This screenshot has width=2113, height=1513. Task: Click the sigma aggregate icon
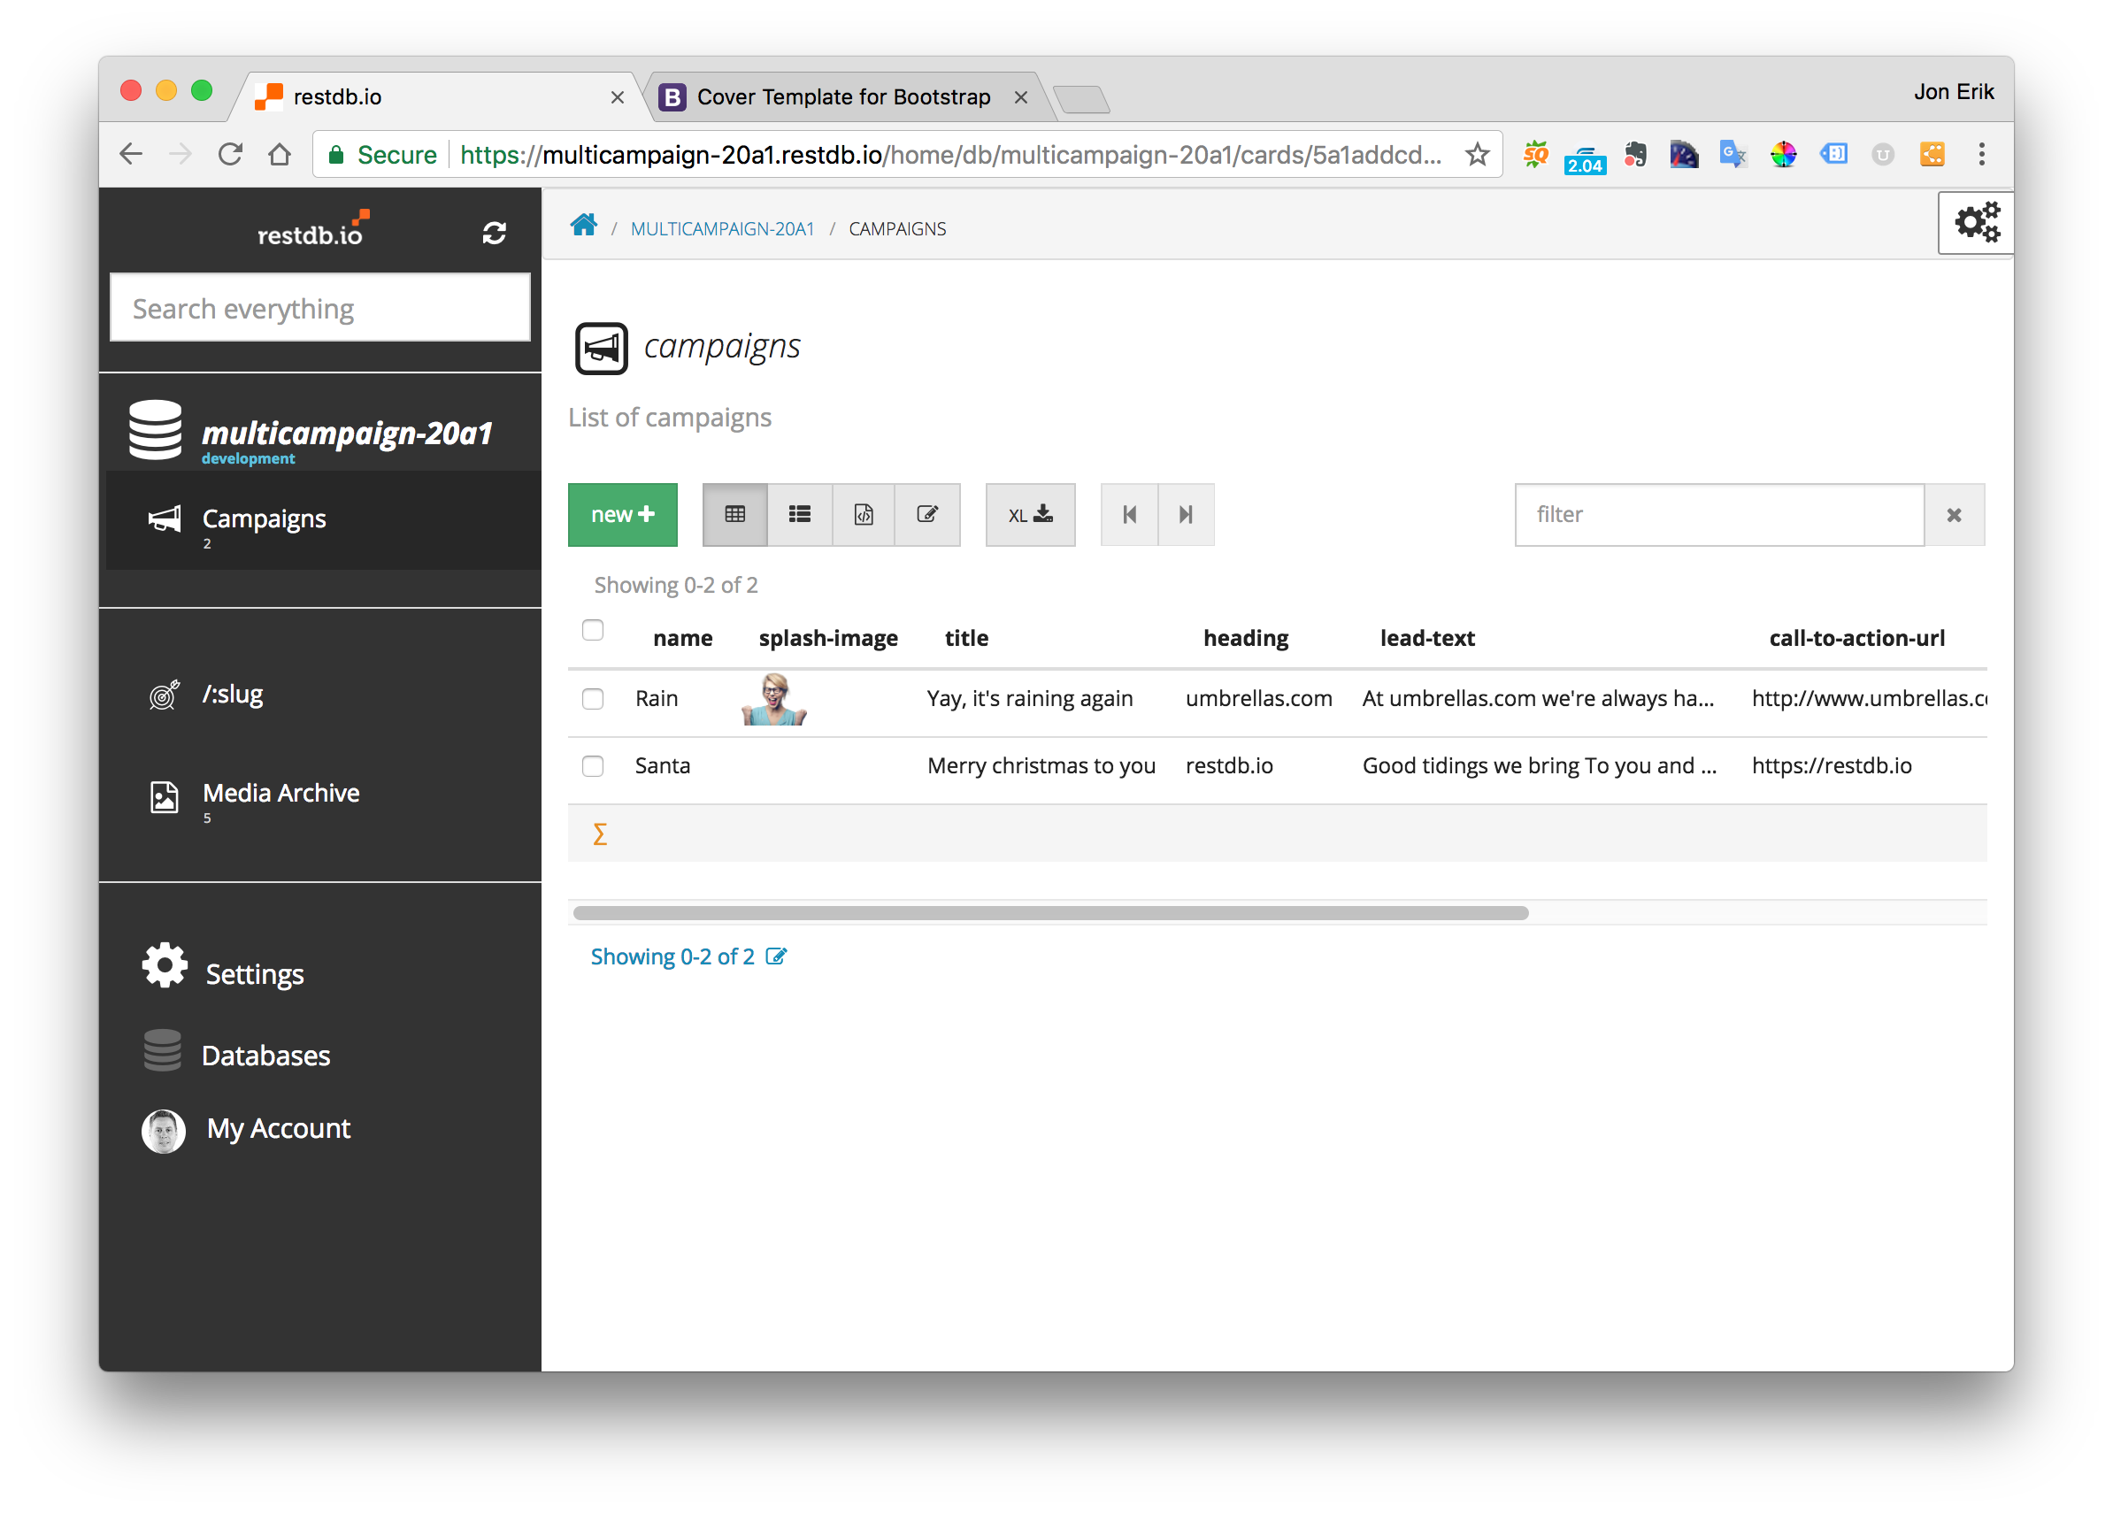pos(600,833)
